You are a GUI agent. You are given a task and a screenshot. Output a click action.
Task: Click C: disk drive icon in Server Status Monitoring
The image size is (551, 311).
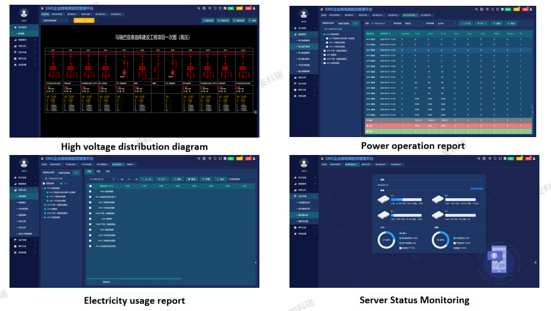pyautogui.click(x=383, y=198)
